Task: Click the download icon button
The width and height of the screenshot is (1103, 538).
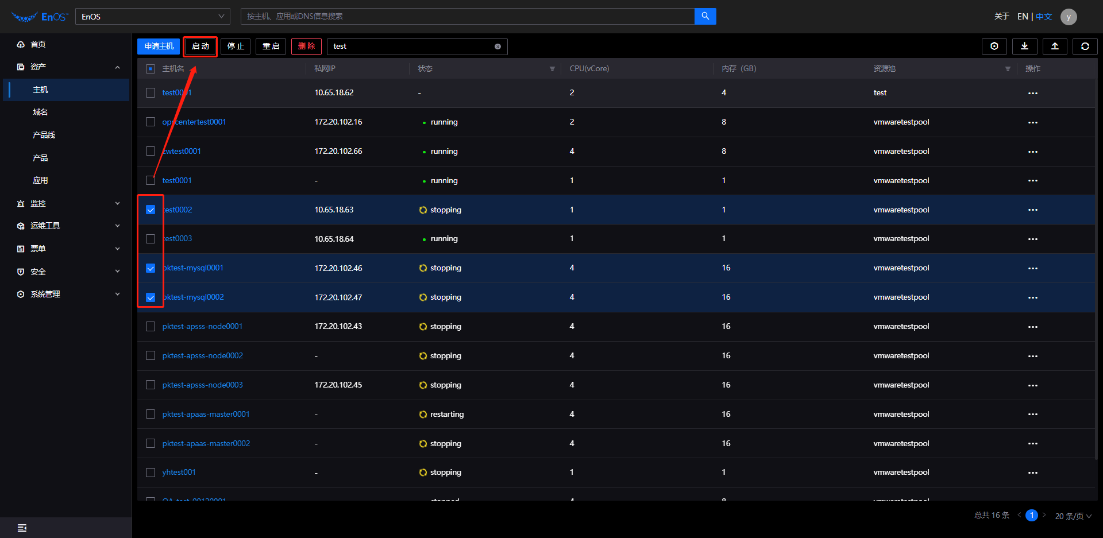Action: point(1024,47)
